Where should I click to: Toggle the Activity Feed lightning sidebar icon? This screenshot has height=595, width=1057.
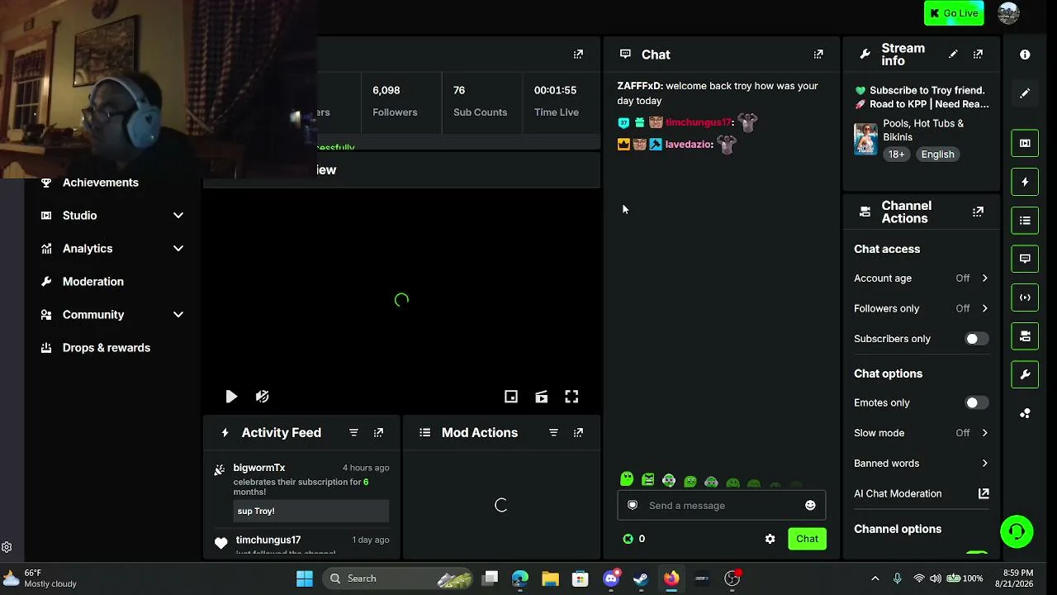pyautogui.click(x=1025, y=182)
